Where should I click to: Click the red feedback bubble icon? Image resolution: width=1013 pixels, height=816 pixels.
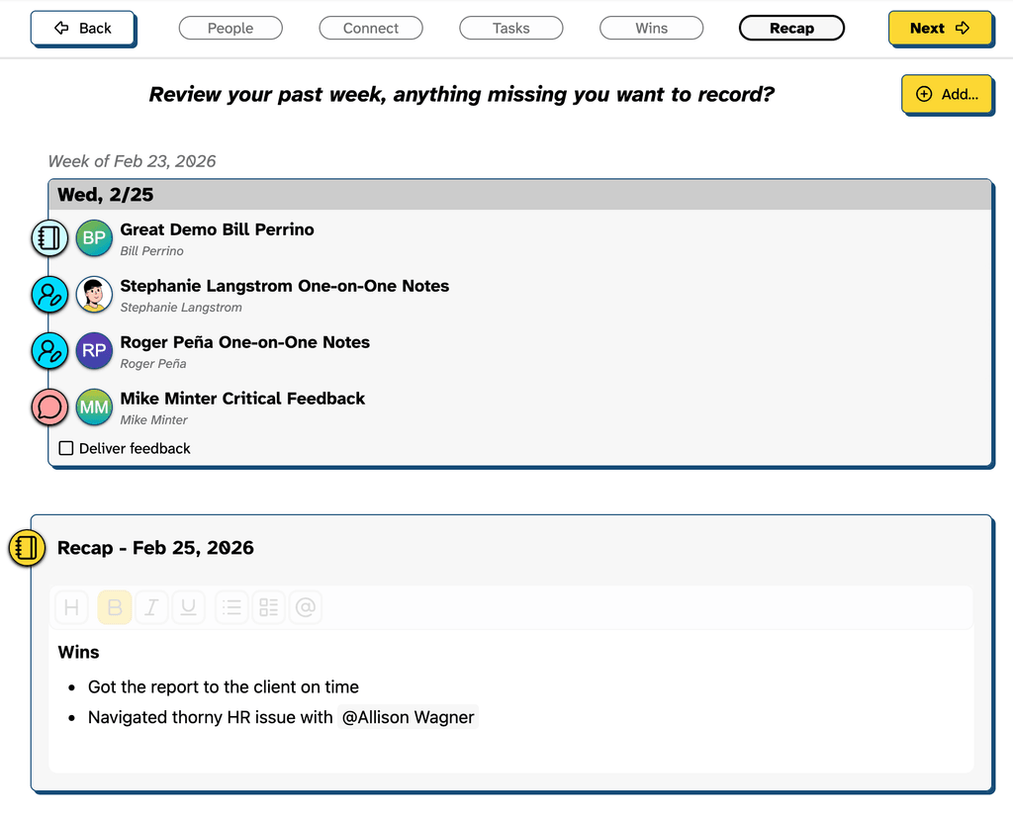pyautogui.click(x=49, y=408)
